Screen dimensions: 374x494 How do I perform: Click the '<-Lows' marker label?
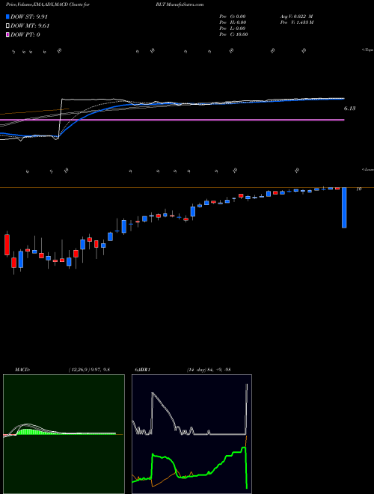pyautogui.click(x=367, y=169)
